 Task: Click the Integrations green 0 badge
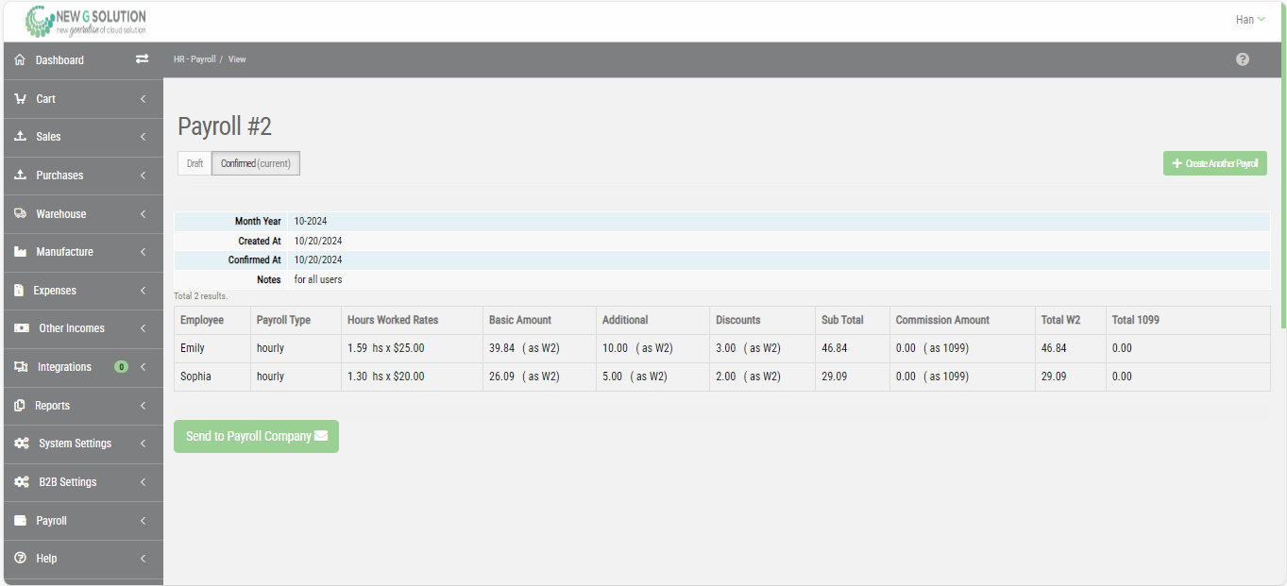tap(121, 367)
